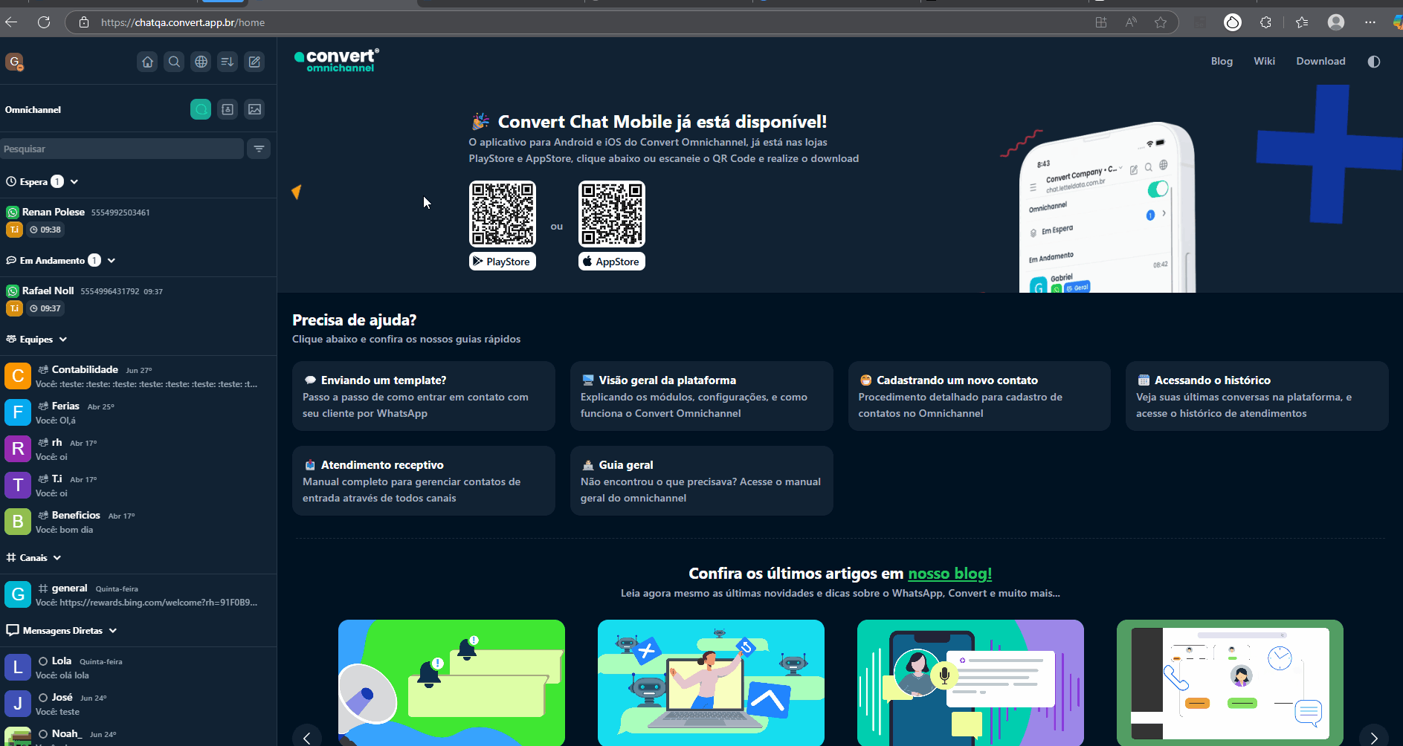
Task: Open the 'Acessando o histórico' guide card
Action: pyautogui.click(x=1257, y=396)
